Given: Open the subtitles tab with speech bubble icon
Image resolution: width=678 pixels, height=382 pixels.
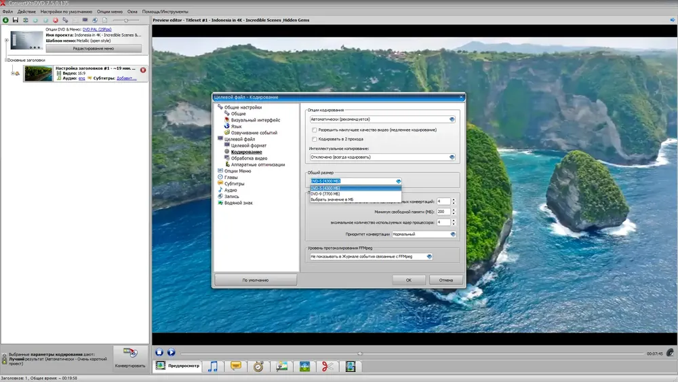Looking at the screenshot, I should (236, 366).
